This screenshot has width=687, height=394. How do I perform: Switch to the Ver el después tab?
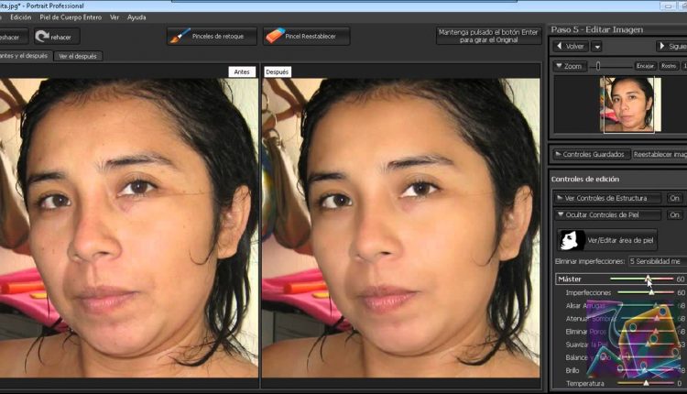click(x=78, y=56)
